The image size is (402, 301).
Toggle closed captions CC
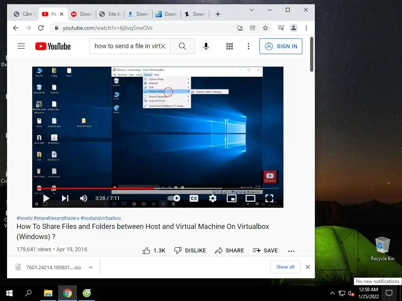coord(194,198)
